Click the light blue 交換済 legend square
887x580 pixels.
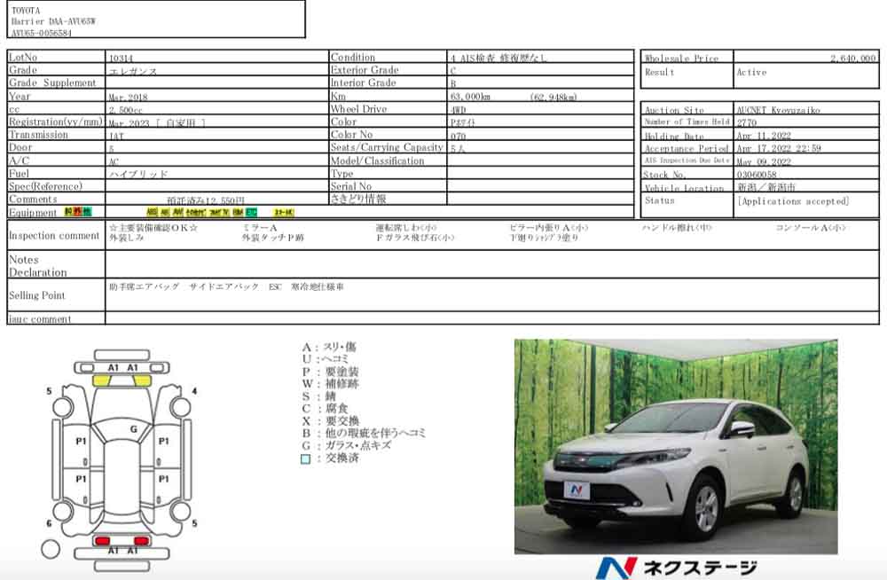305,459
